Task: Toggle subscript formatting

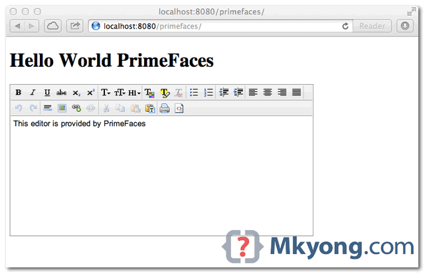Action: pyautogui.click(x=76, y=93)
